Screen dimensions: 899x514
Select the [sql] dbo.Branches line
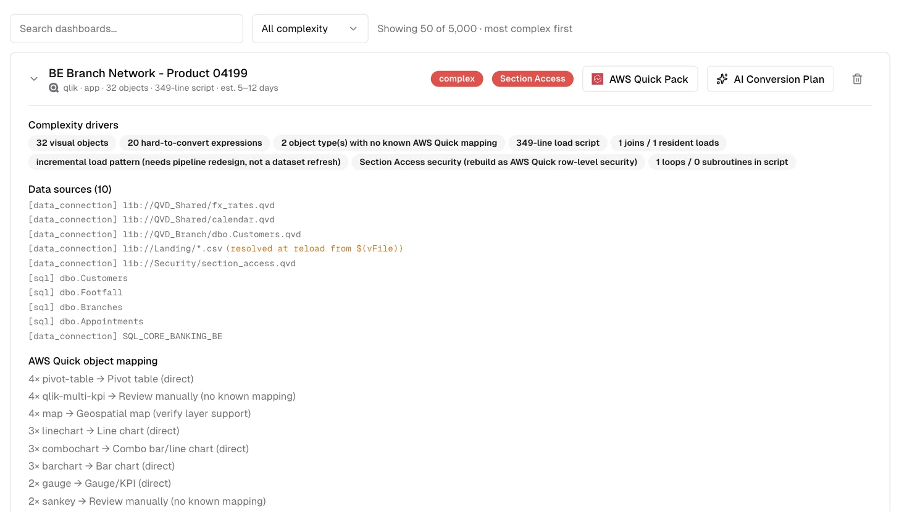click(x=75, y=307)
